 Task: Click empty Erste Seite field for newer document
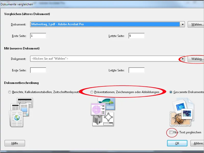point(38,70)
